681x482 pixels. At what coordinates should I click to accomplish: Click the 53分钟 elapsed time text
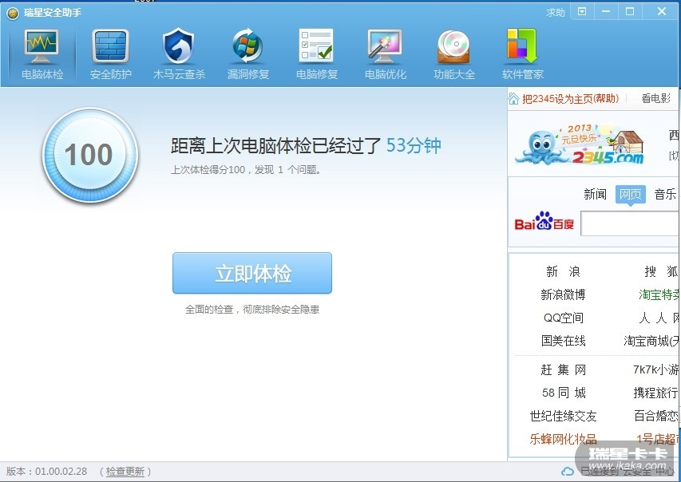(x=414, y=145)
